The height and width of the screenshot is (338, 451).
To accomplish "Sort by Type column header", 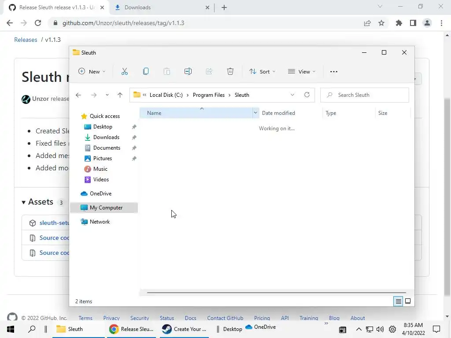I will 349,113.
